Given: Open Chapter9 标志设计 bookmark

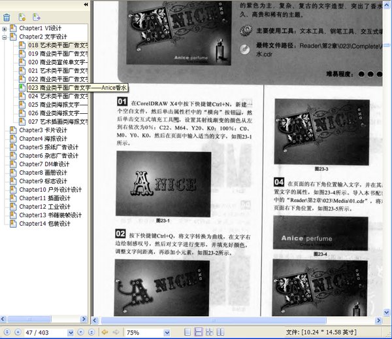Looking at the screenshot, I should point(43,181).
